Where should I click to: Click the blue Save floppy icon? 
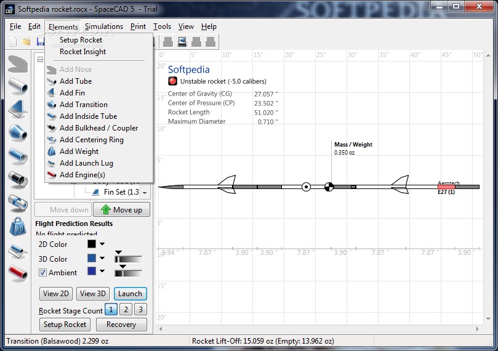tap(41, 42)
